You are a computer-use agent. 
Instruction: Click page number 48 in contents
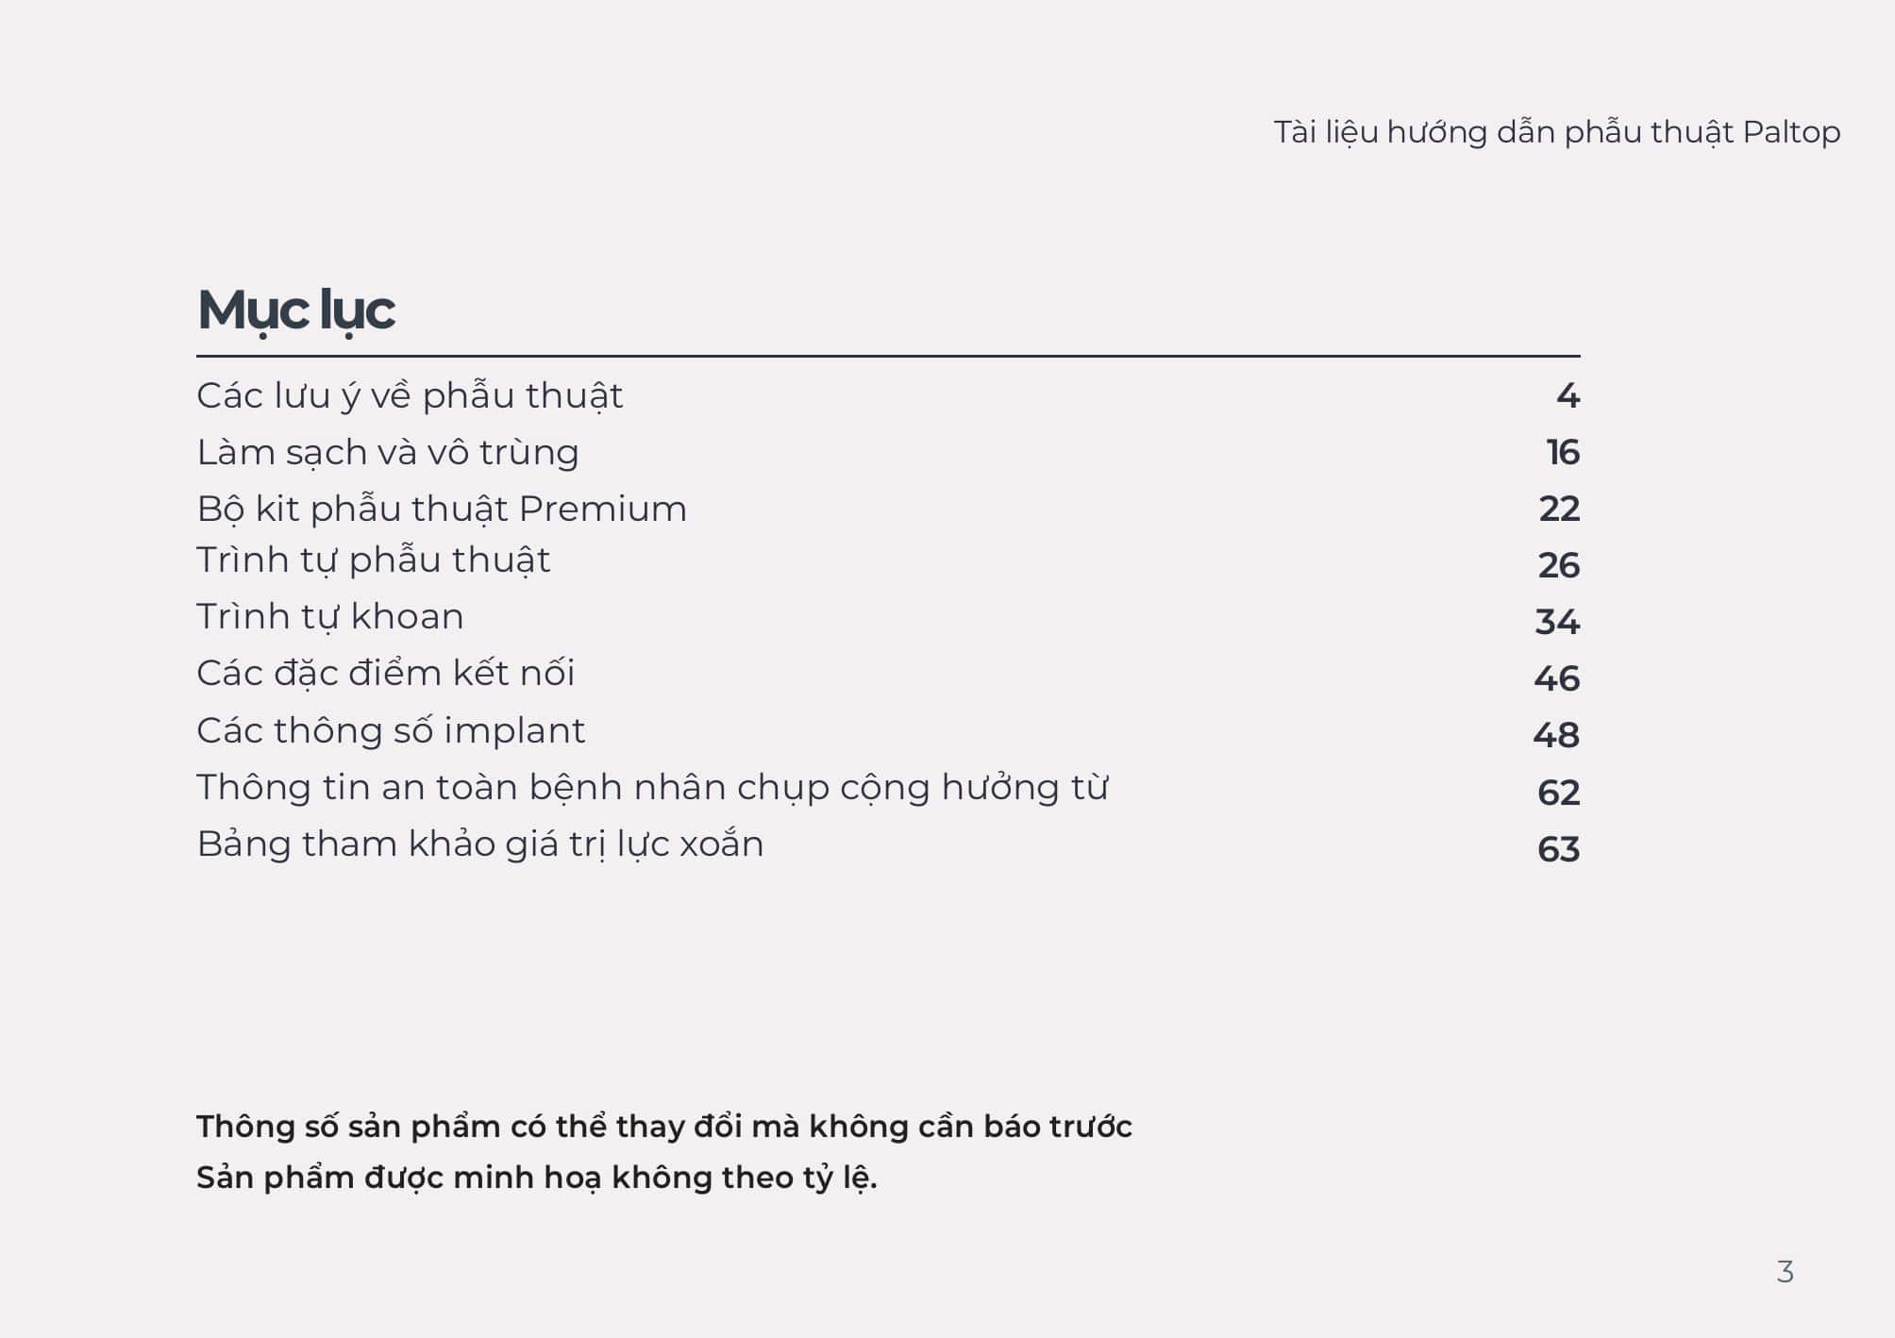click(1556, 736)
